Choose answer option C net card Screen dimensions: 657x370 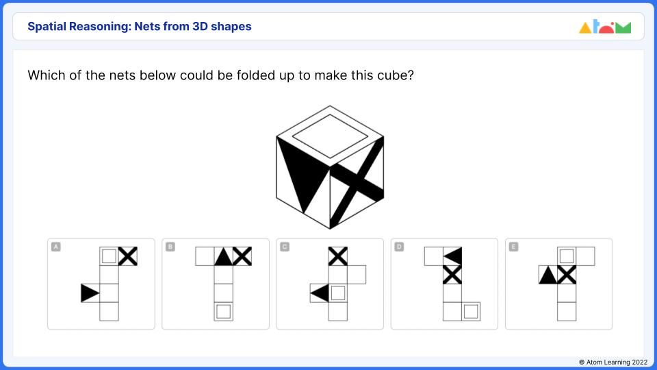click(330, 284)
